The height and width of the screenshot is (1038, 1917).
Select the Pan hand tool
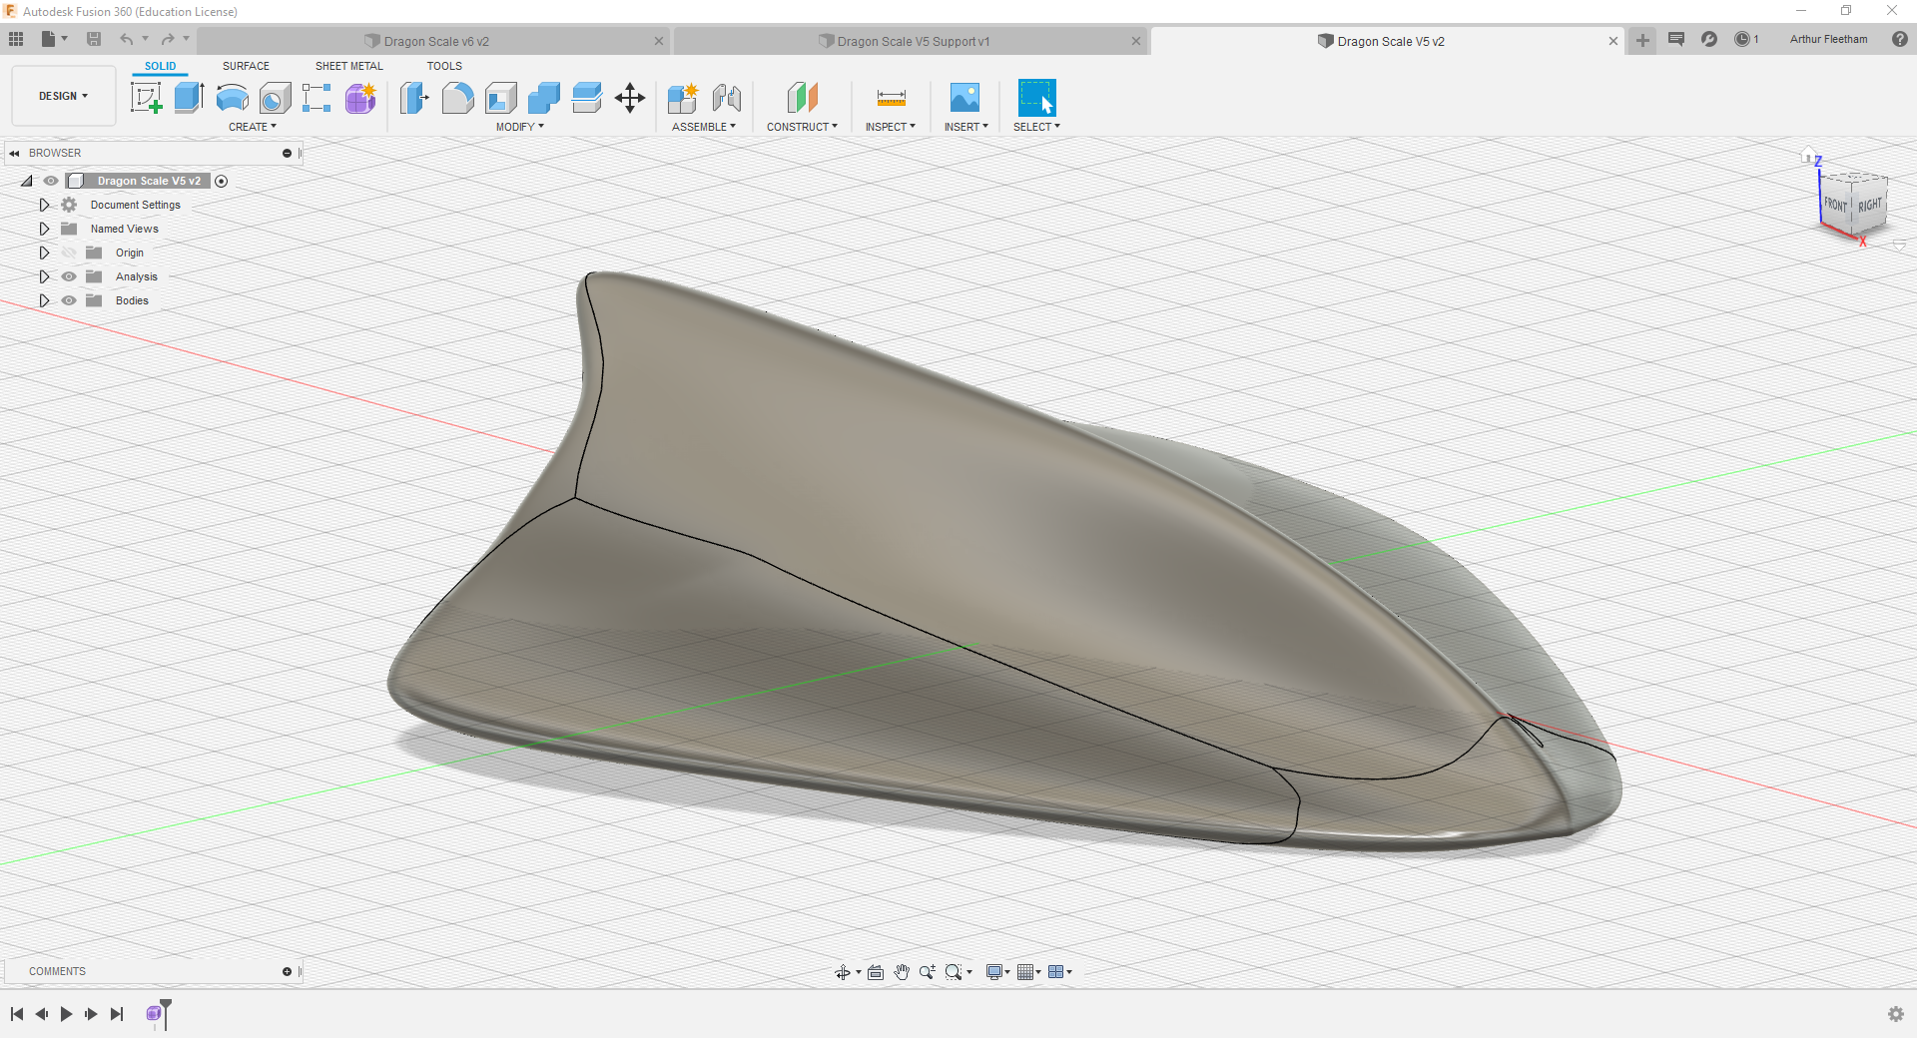[x=902, y=972]
